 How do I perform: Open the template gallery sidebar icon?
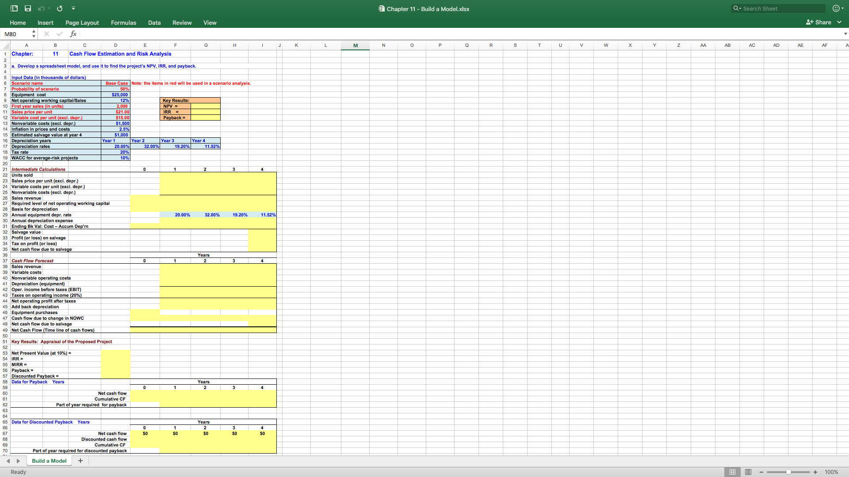pos(14,8)
